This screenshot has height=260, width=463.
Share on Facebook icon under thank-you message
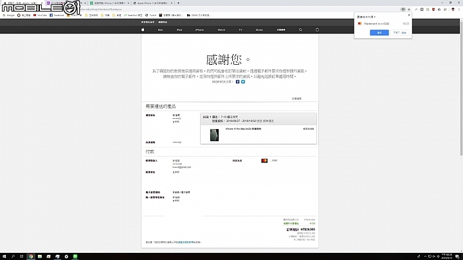pos(237,82)
